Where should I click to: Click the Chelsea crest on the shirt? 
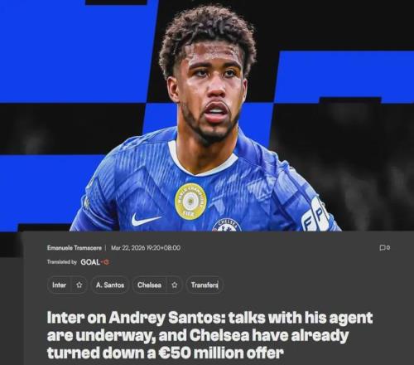click(227, 225)
